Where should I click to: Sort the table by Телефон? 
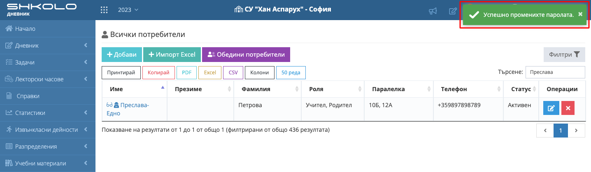pos(468,89)
